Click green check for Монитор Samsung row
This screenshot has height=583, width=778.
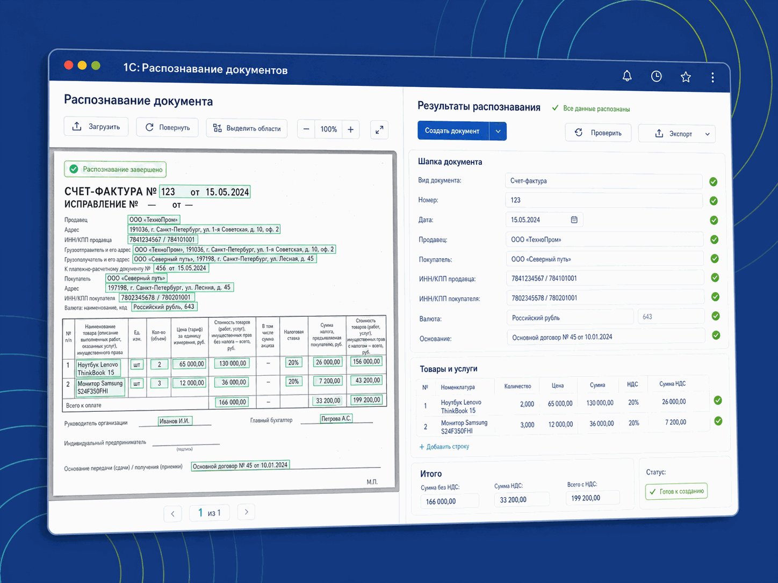pos(718,421)
